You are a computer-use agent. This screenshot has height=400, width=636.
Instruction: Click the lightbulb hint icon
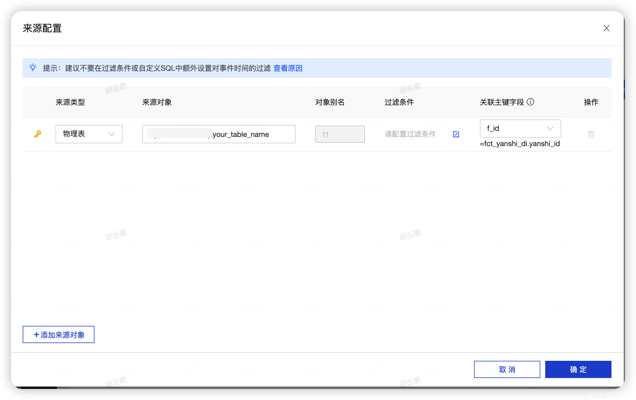33,67
